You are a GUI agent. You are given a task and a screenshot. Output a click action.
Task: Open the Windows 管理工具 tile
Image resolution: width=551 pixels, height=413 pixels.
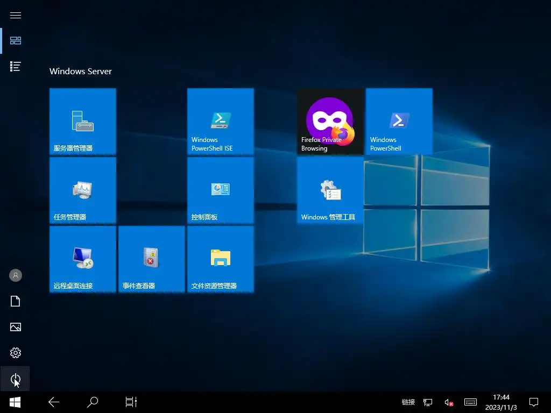pos(330,190)
